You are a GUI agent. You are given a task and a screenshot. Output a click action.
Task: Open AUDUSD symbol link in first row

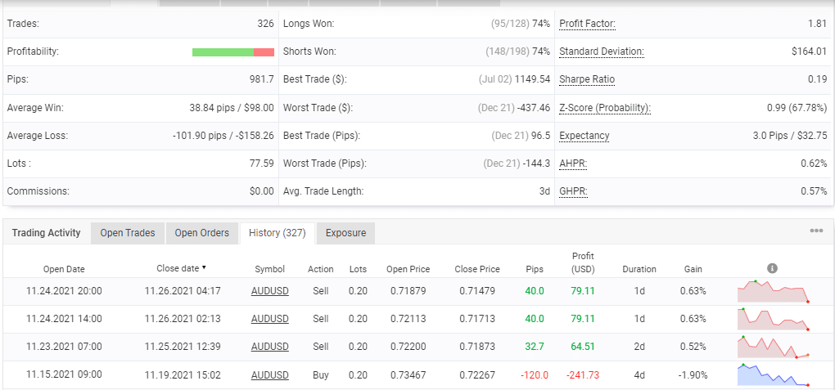pyautogui.click(x=270, y=291)
